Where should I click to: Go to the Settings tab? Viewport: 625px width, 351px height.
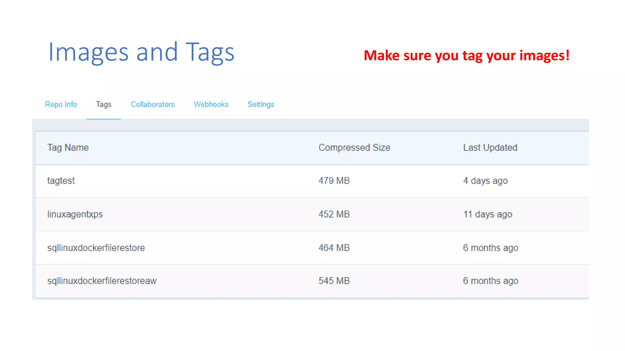pyautogui.click(x=261, y=104)
